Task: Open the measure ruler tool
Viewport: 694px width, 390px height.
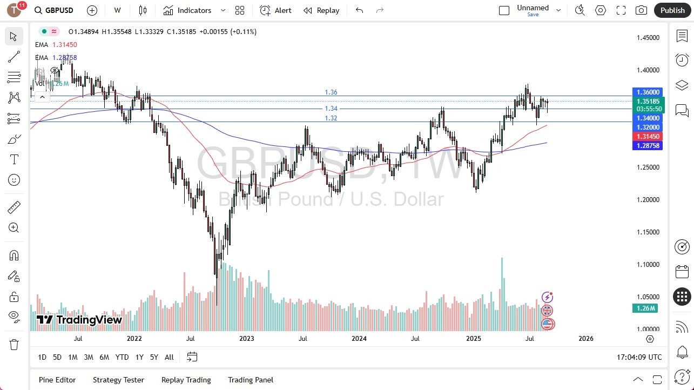Action: pyautogui.click(x=14, y=207)
